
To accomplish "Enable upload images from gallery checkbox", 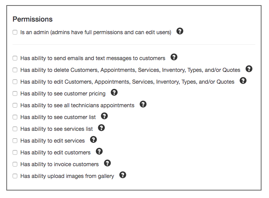I will point(15,176).
